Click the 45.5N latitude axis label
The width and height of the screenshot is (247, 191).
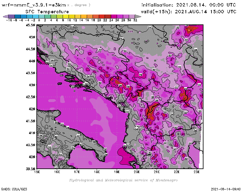[30, 25]
